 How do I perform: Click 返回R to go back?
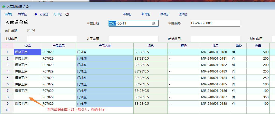click(183, 14)
